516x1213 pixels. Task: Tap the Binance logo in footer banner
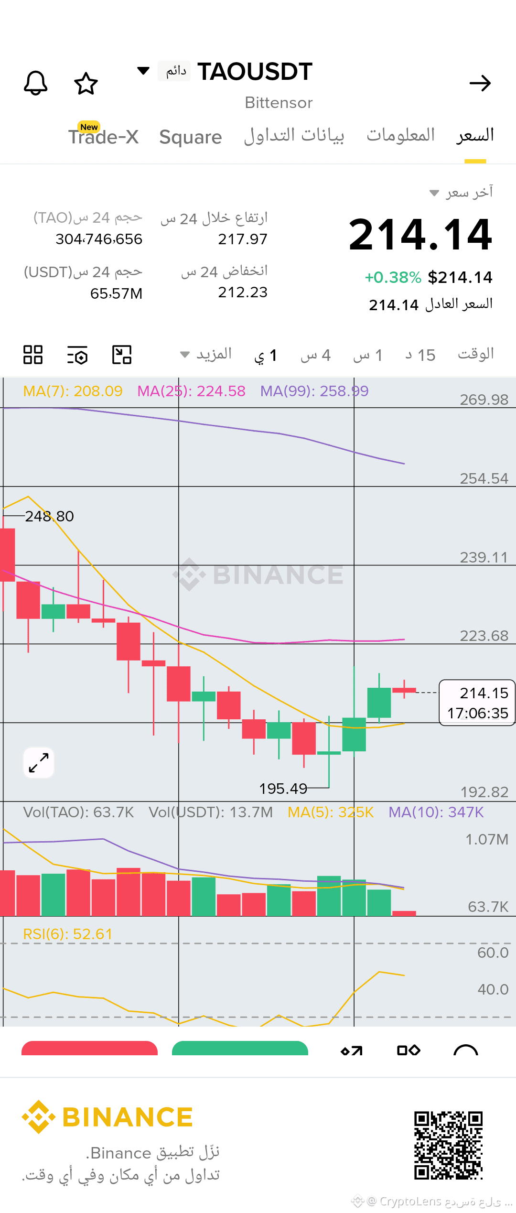[107, 1117]
